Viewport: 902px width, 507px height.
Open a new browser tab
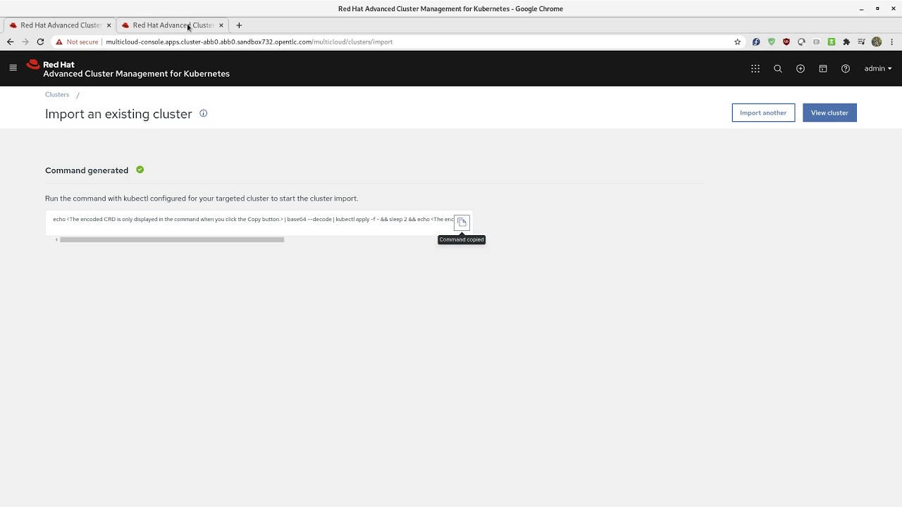tap(239, 25)
